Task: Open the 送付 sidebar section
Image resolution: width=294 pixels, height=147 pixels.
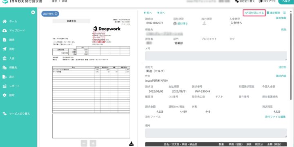Action: [9, 49]
